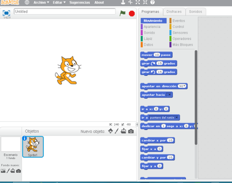Screen dimensions: 232x183
Task: Take new backdrop photo with camera
Action: pyautogui.click(x=19, y=171)
